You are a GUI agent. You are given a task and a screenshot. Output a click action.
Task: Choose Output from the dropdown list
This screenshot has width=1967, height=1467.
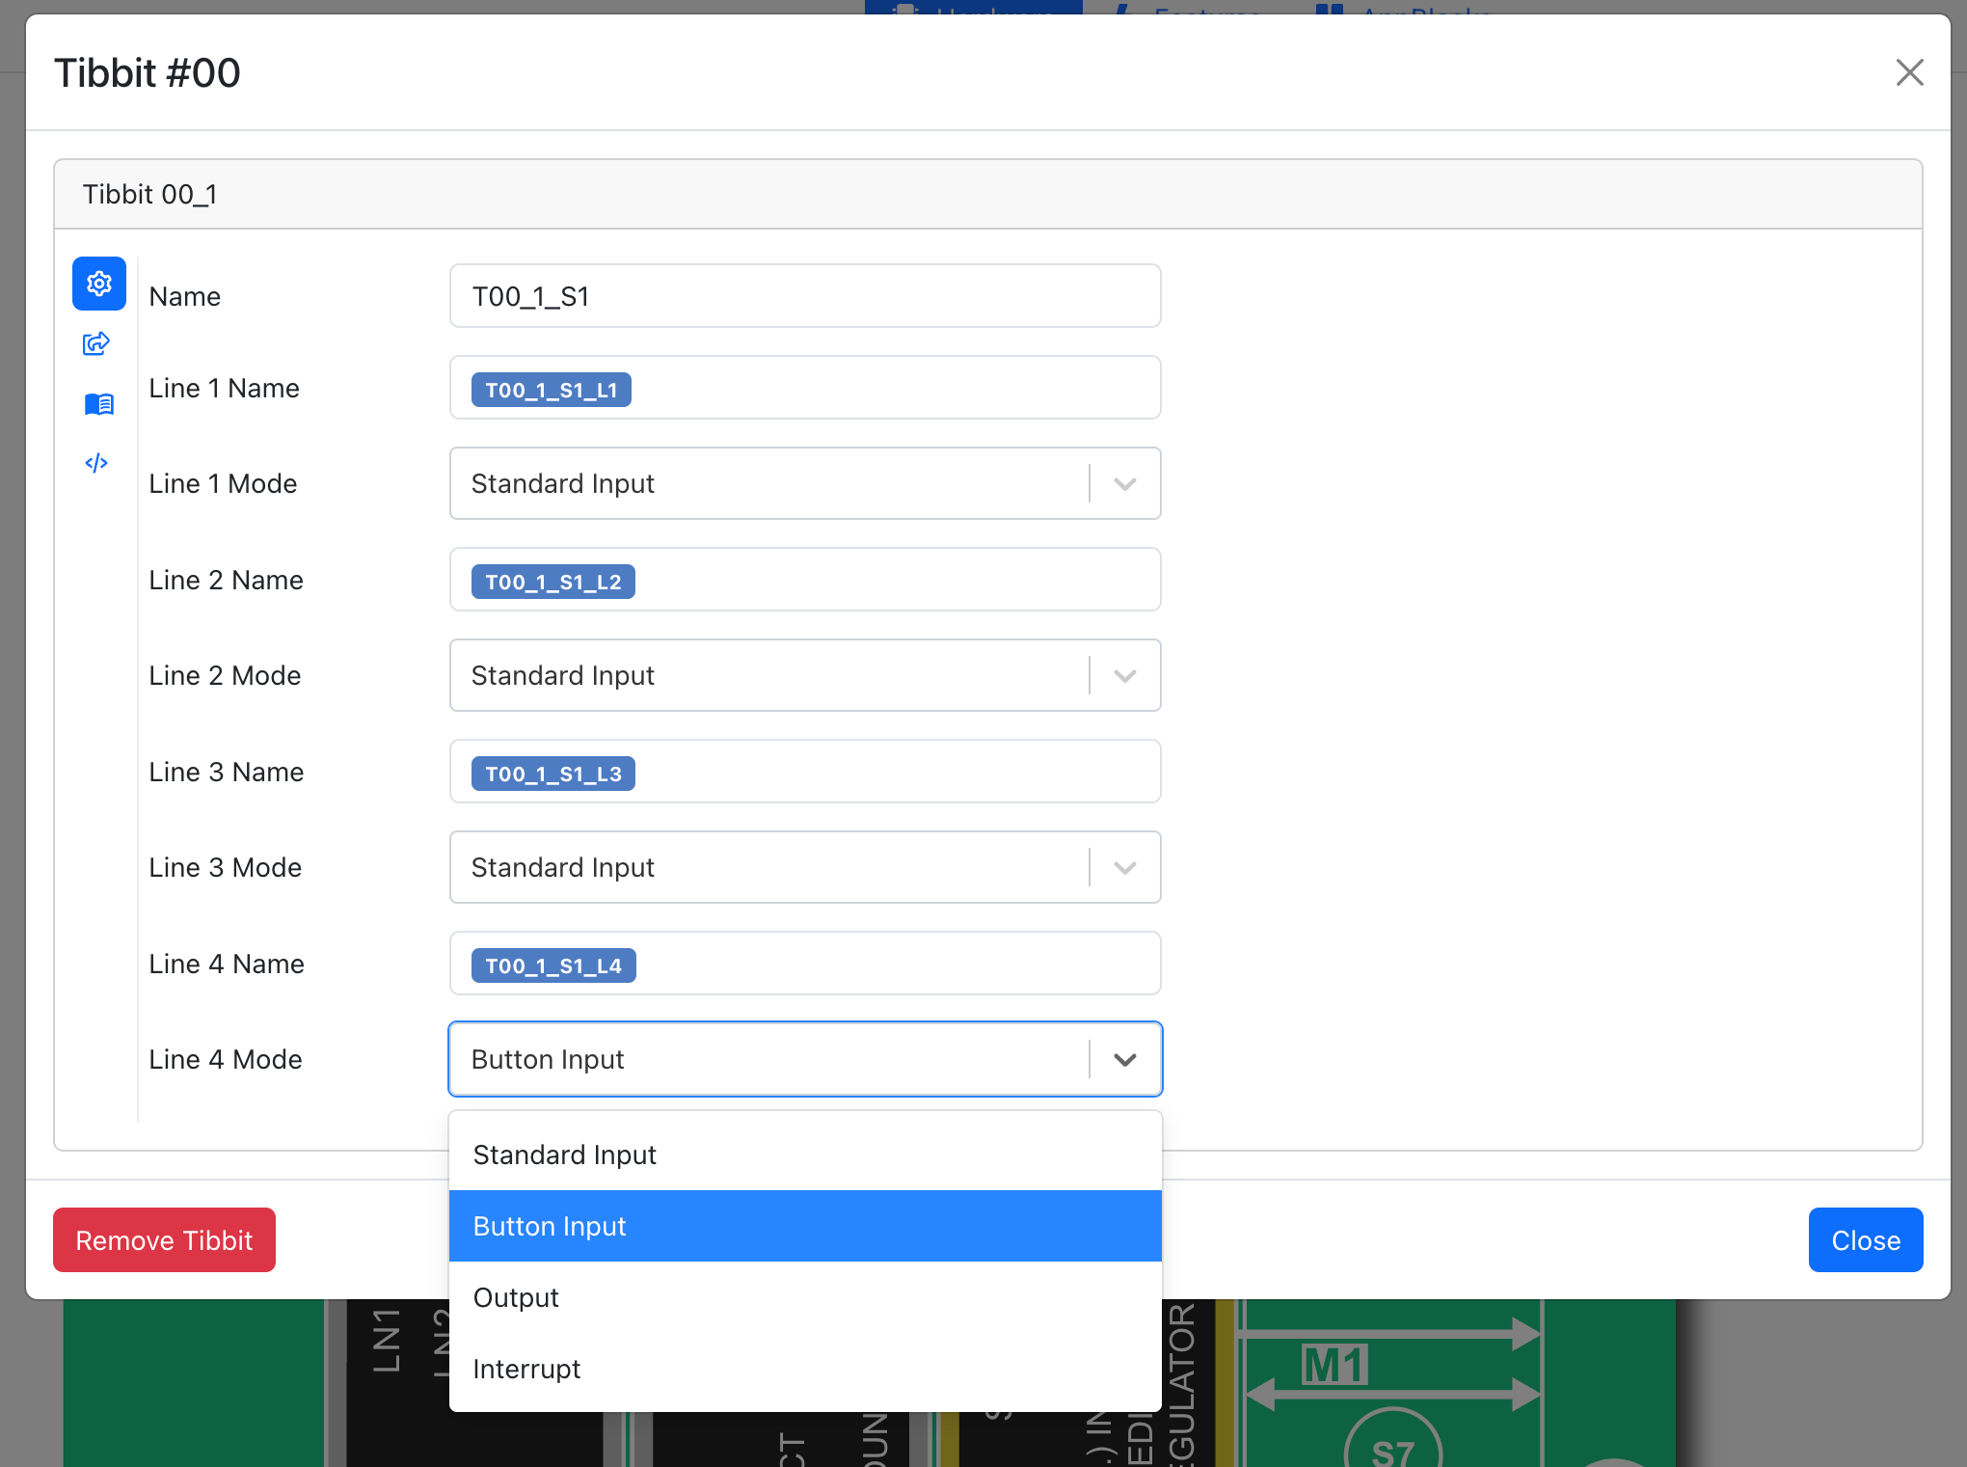[805, 1297]
